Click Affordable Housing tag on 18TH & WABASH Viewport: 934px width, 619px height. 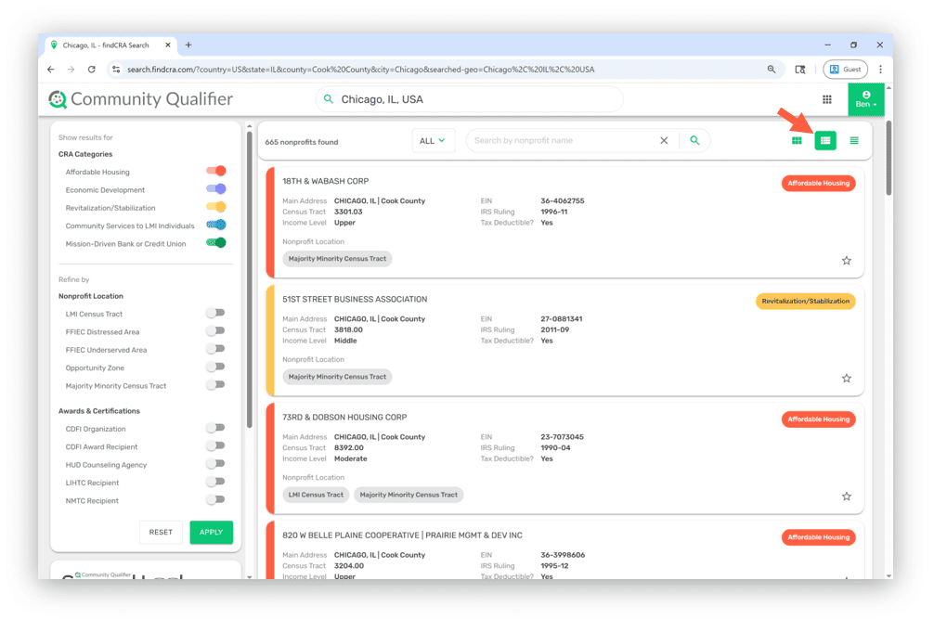819,184
